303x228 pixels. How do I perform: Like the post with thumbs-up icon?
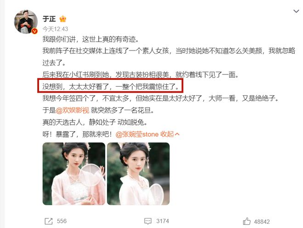[247, 221]
